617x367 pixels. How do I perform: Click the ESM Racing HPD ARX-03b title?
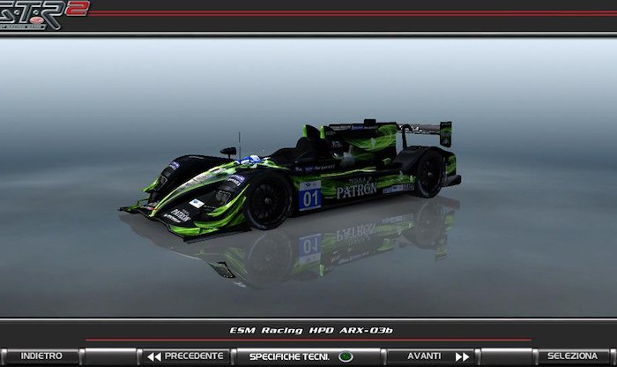pos(311,330)
